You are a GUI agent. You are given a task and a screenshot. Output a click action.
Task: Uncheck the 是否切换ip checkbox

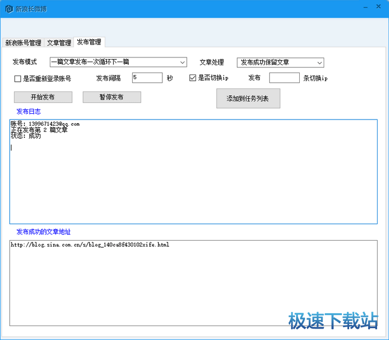pos(192,78)
